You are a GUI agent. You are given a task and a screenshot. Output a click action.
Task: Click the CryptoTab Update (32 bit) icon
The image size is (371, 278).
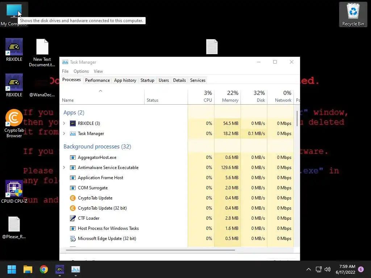click(72, 208)
